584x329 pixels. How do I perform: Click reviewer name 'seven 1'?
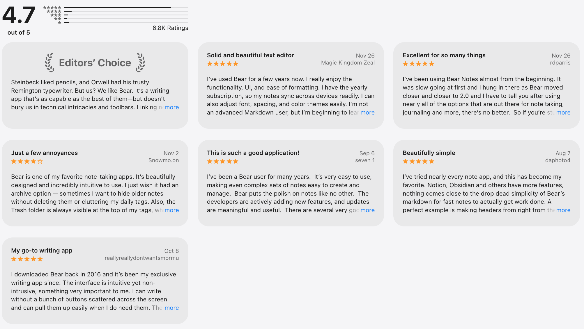[x=365, y=160]
